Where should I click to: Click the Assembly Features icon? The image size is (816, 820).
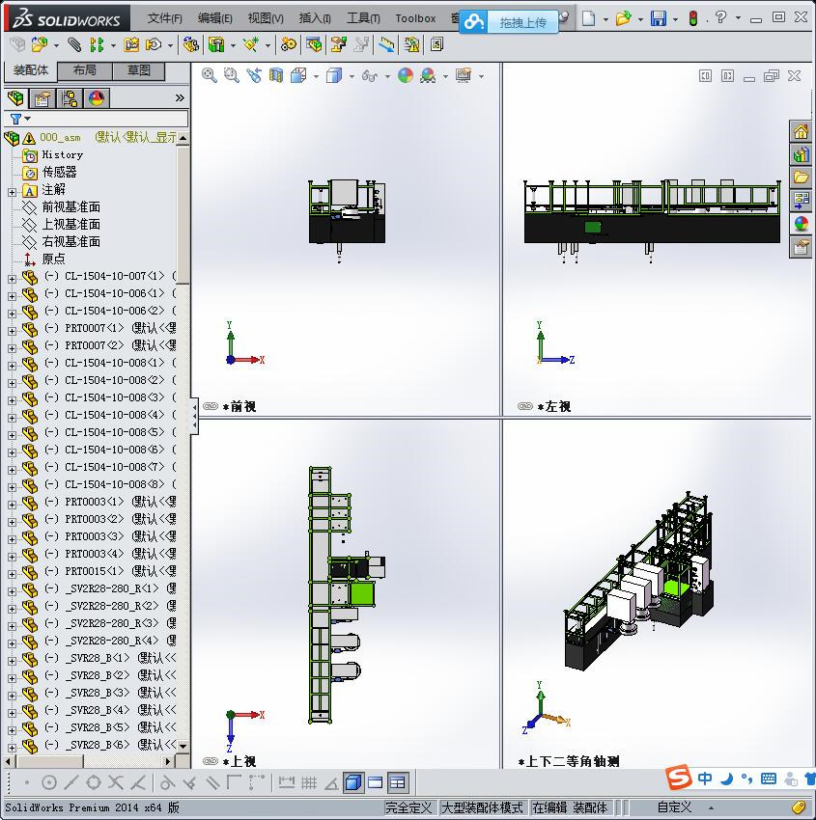[215, 45]
